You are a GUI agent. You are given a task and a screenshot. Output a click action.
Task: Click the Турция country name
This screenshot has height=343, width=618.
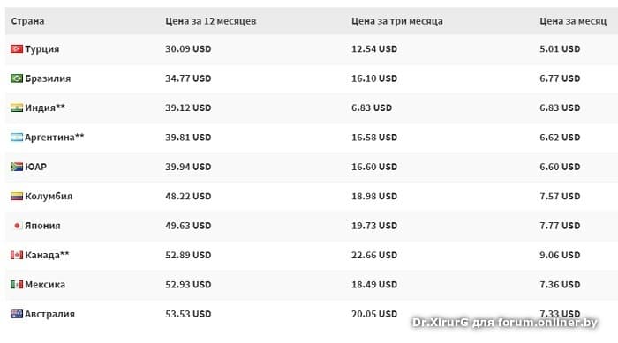click(42, 49)
